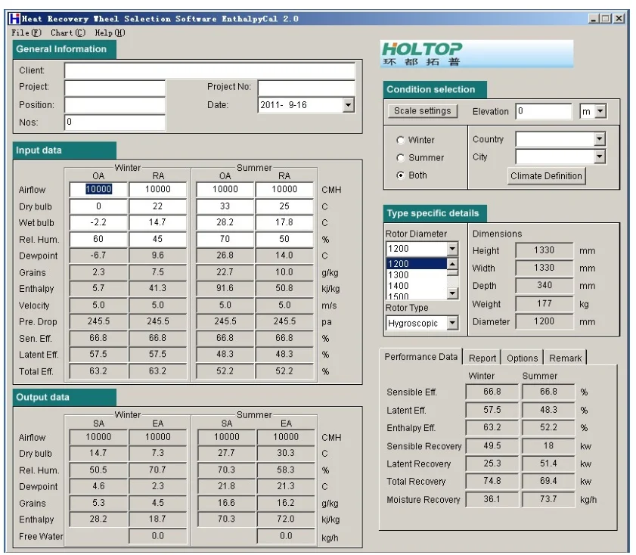Open the Help menu
636x555 pixels.
[110, 33]
